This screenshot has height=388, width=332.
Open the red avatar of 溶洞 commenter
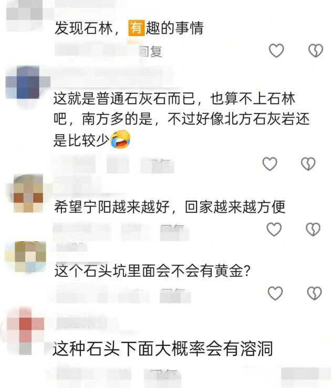click(25, 330)
